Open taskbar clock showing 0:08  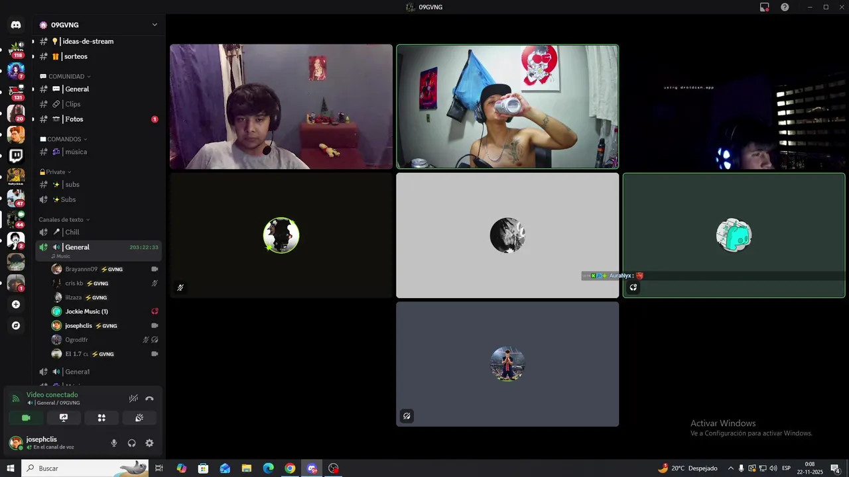(809, 468)
